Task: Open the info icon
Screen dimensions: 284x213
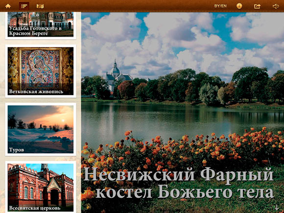Action: coord(239,6)
